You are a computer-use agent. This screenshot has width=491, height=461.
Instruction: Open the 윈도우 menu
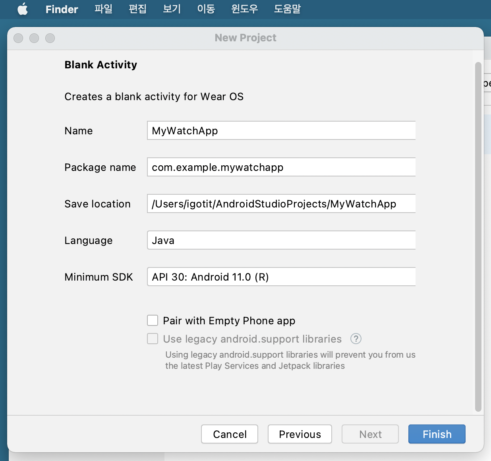(x=244, y=9)
